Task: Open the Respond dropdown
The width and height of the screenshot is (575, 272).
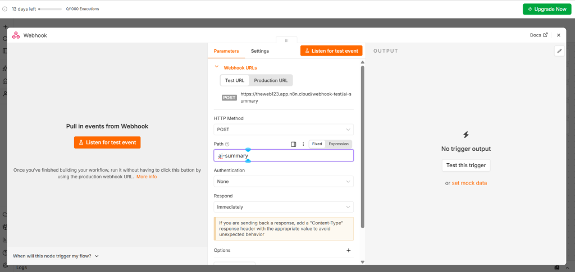Action: pyautogui.click(x=284, y=207)
